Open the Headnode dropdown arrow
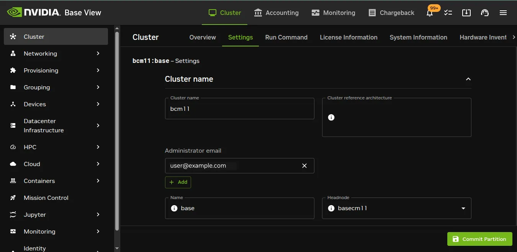The height and width of the screenshot is (252, 517). pyautogui.click(x=463, y=208)
